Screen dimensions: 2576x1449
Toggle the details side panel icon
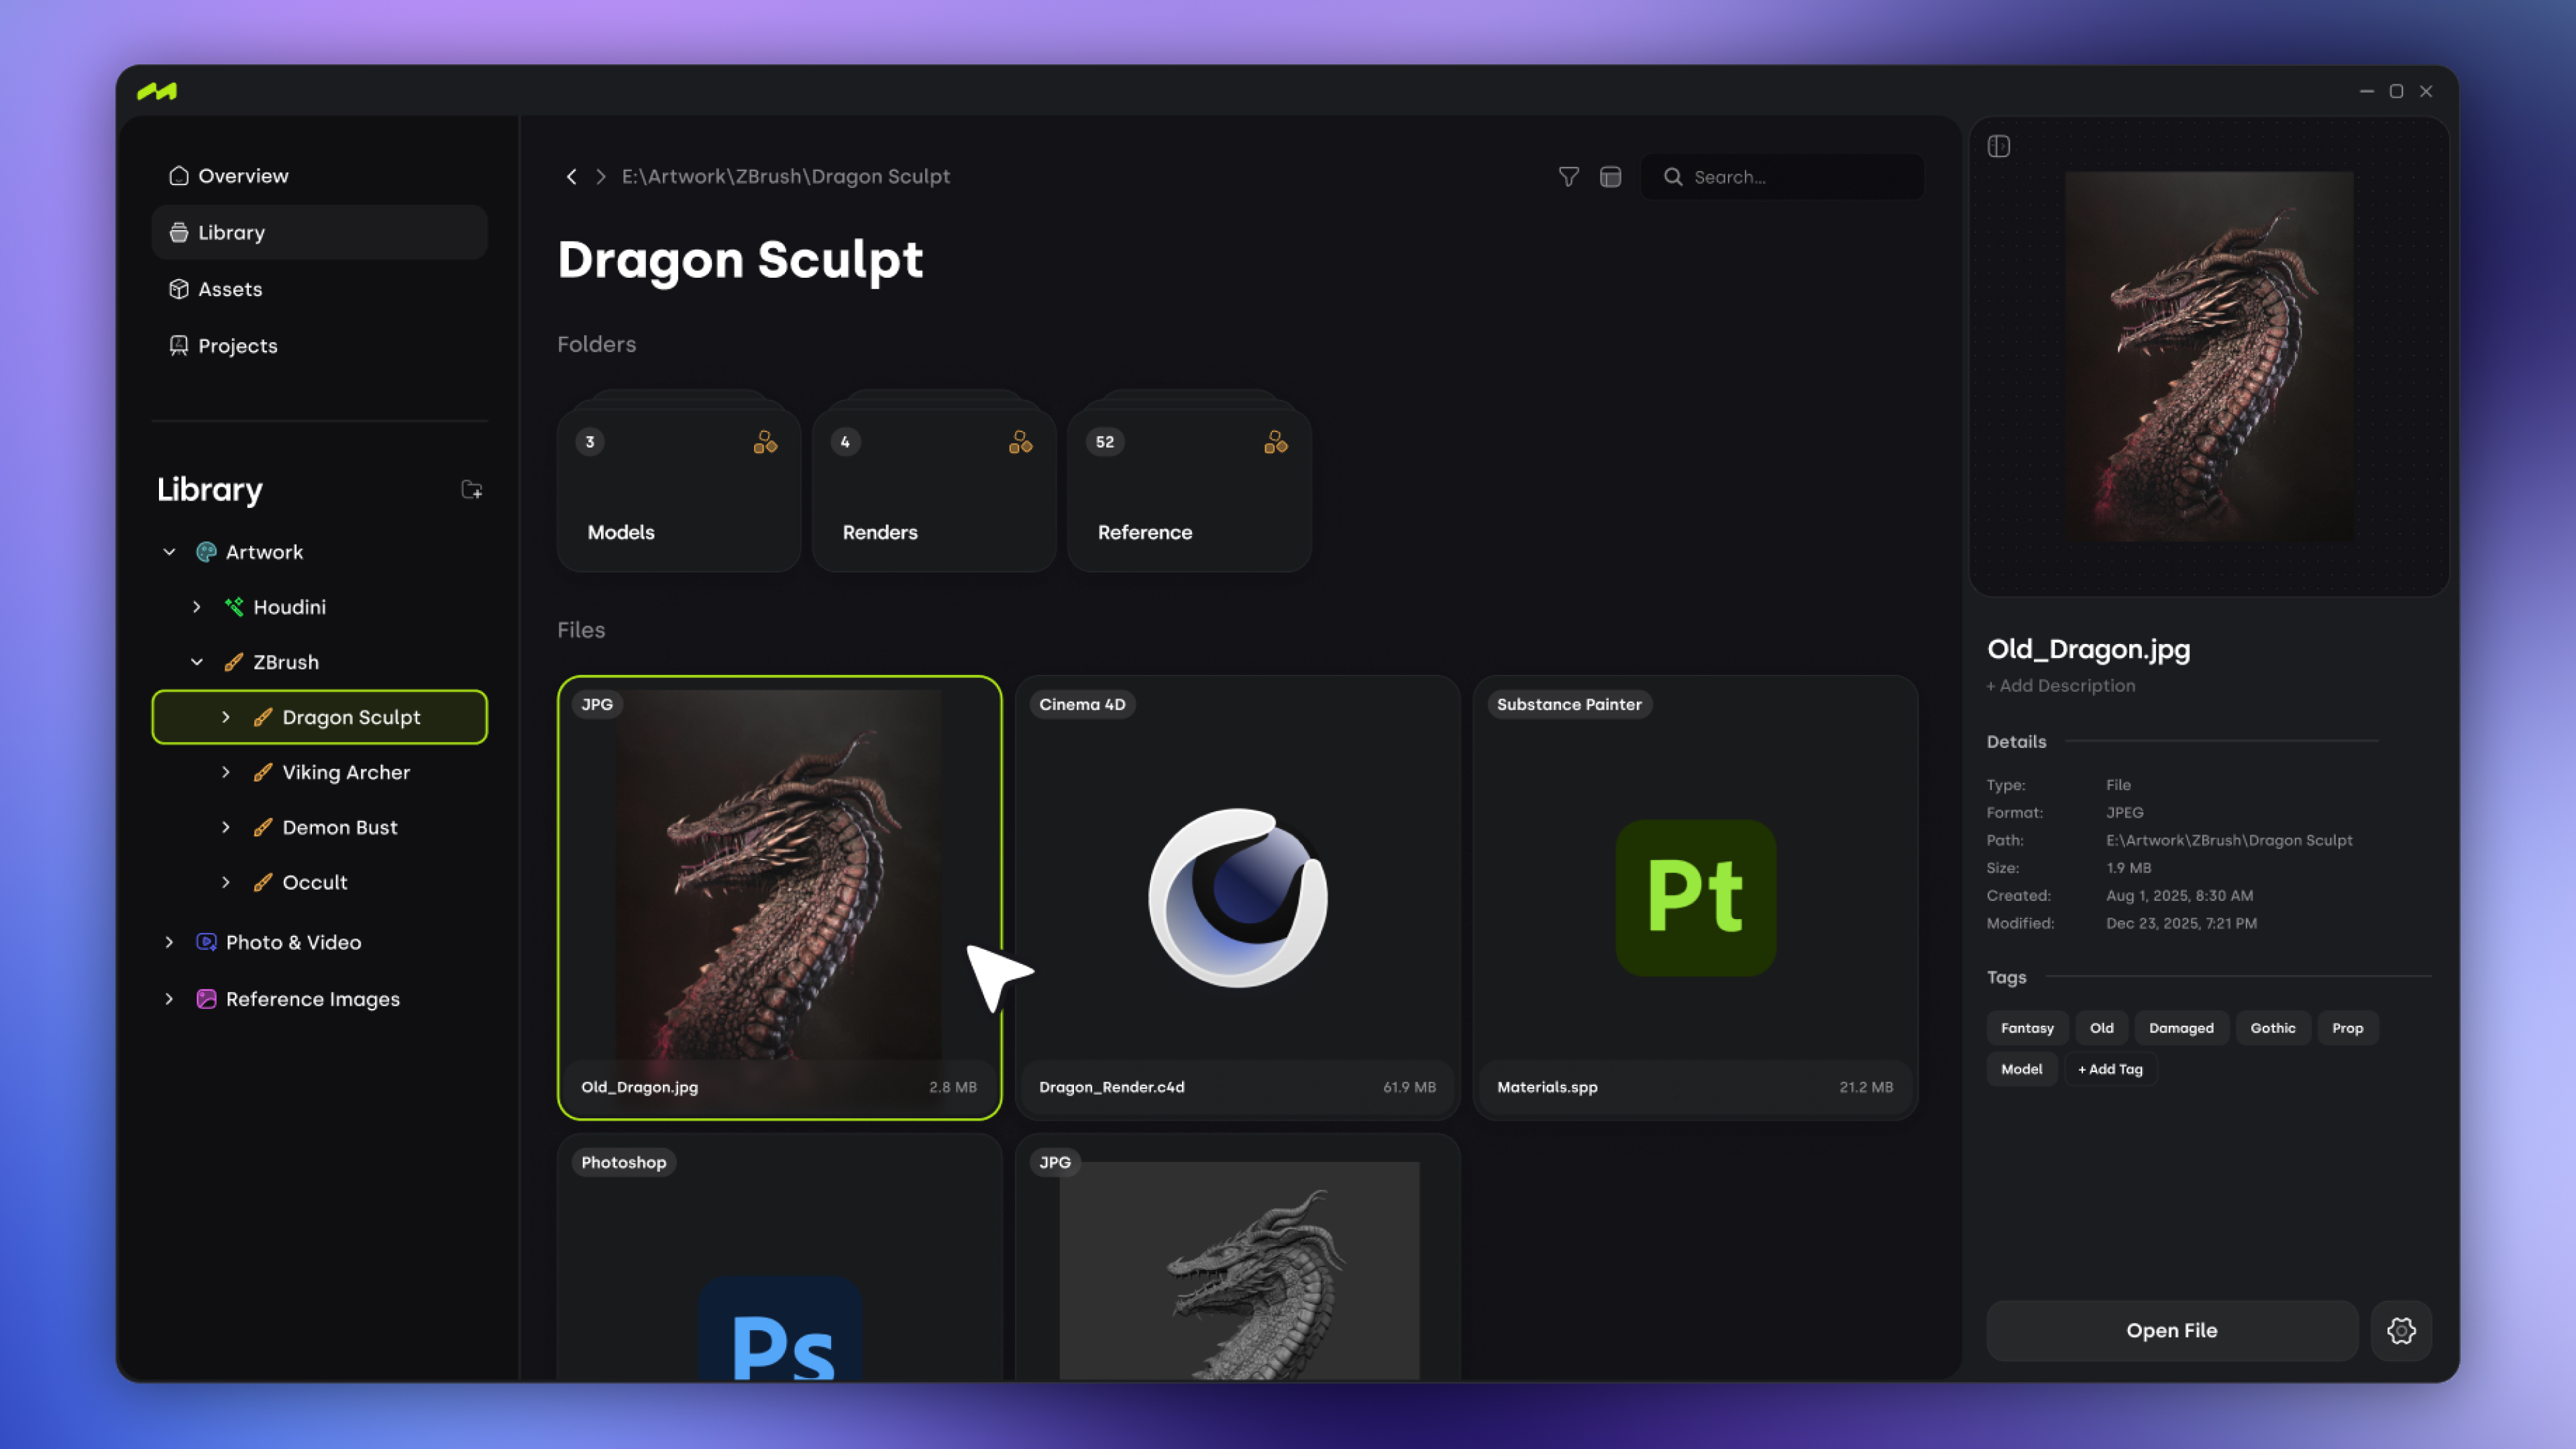[1998, 146]
